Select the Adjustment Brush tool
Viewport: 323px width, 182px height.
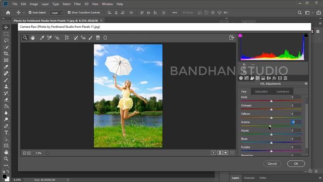tap(90, 38)
